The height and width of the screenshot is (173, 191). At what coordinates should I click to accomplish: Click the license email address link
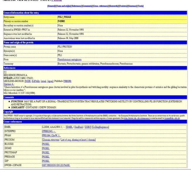pyautogui.click(x=172, y=118)
